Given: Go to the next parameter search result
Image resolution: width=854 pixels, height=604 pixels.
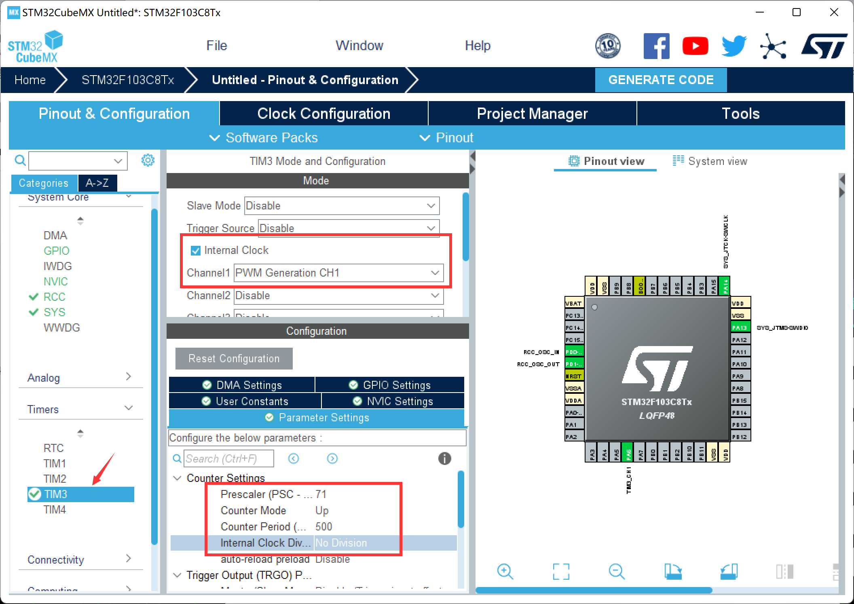Looking at the screenshot, I should (332, 458).
